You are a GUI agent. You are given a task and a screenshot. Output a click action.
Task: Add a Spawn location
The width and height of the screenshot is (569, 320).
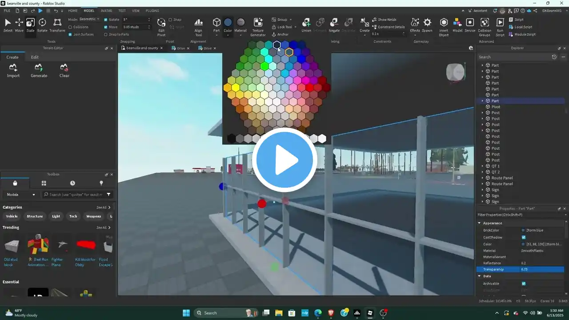427,25
